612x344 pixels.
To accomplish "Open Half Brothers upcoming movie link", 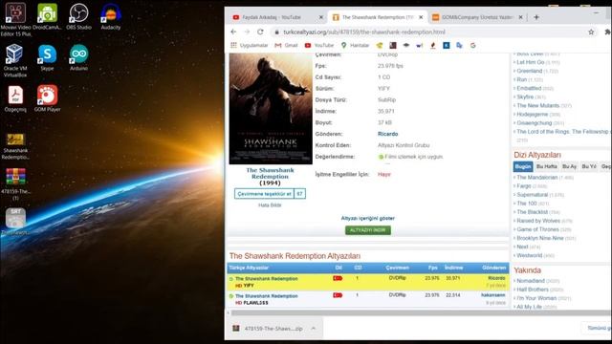I will tap(533, 290).
